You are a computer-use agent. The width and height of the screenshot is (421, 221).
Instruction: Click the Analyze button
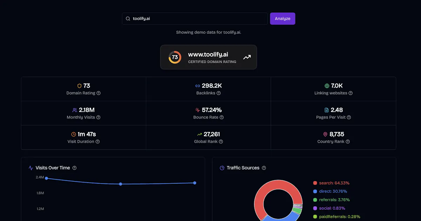coord(282,19)
